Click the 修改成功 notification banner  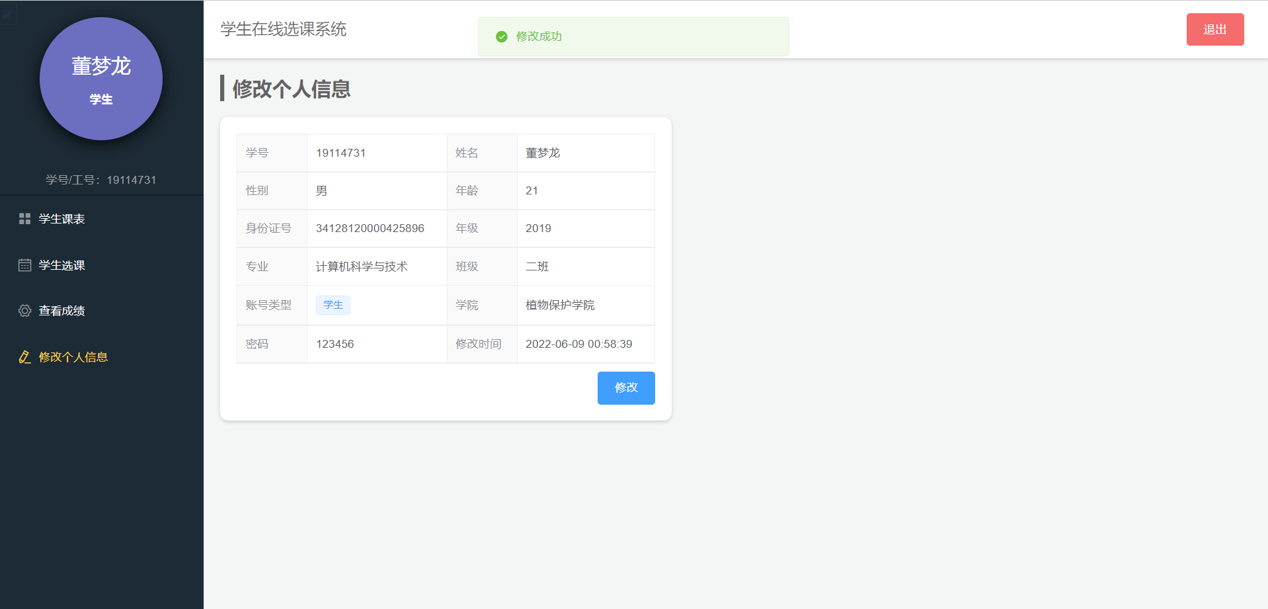pyautogui.click(x=633, y=36)
